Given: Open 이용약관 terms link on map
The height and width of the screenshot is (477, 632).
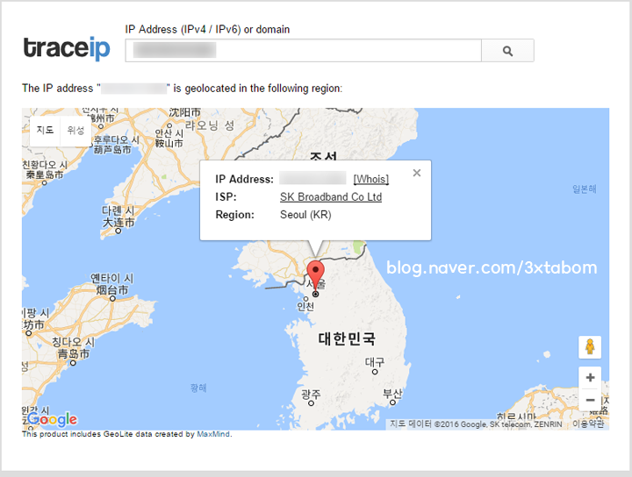Looking at the screenshot, I should pyautogui.click(x=588, y=424).
